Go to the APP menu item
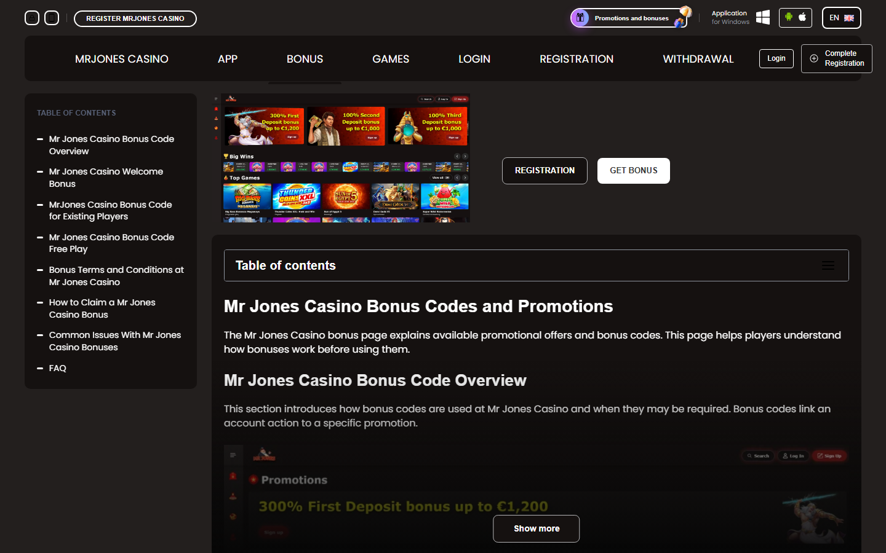 (228, 59)
